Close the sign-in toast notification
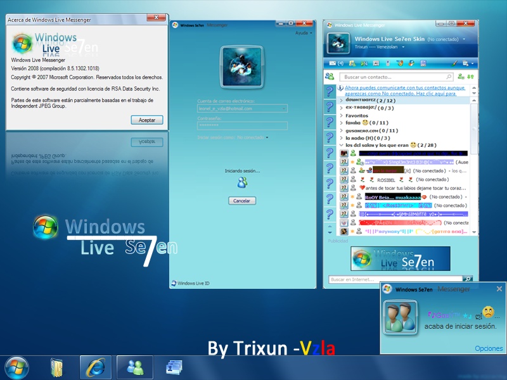507x380 pixels. coord(499,289)
